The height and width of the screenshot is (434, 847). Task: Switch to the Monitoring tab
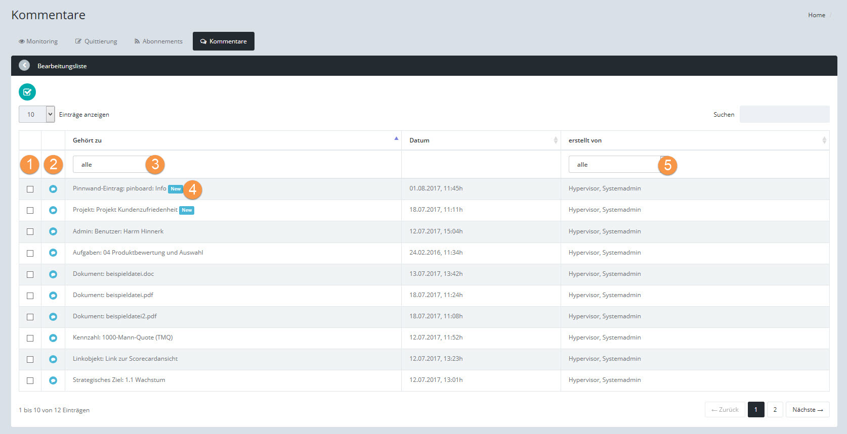(38, 41)
